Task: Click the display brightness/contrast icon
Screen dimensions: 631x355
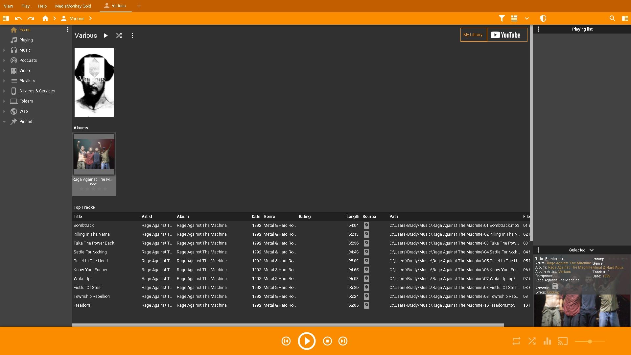Action: click(x=543, y=18)
